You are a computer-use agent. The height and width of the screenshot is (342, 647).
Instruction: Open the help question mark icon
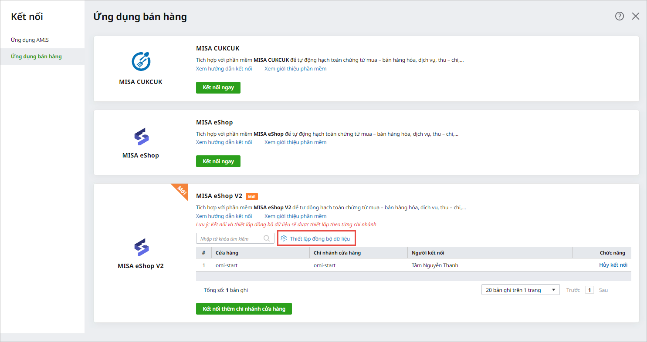pos(619,16)
